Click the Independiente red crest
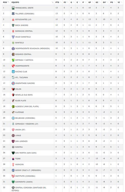Viewport: 125px width, 192px height. (x=13, y=66)
